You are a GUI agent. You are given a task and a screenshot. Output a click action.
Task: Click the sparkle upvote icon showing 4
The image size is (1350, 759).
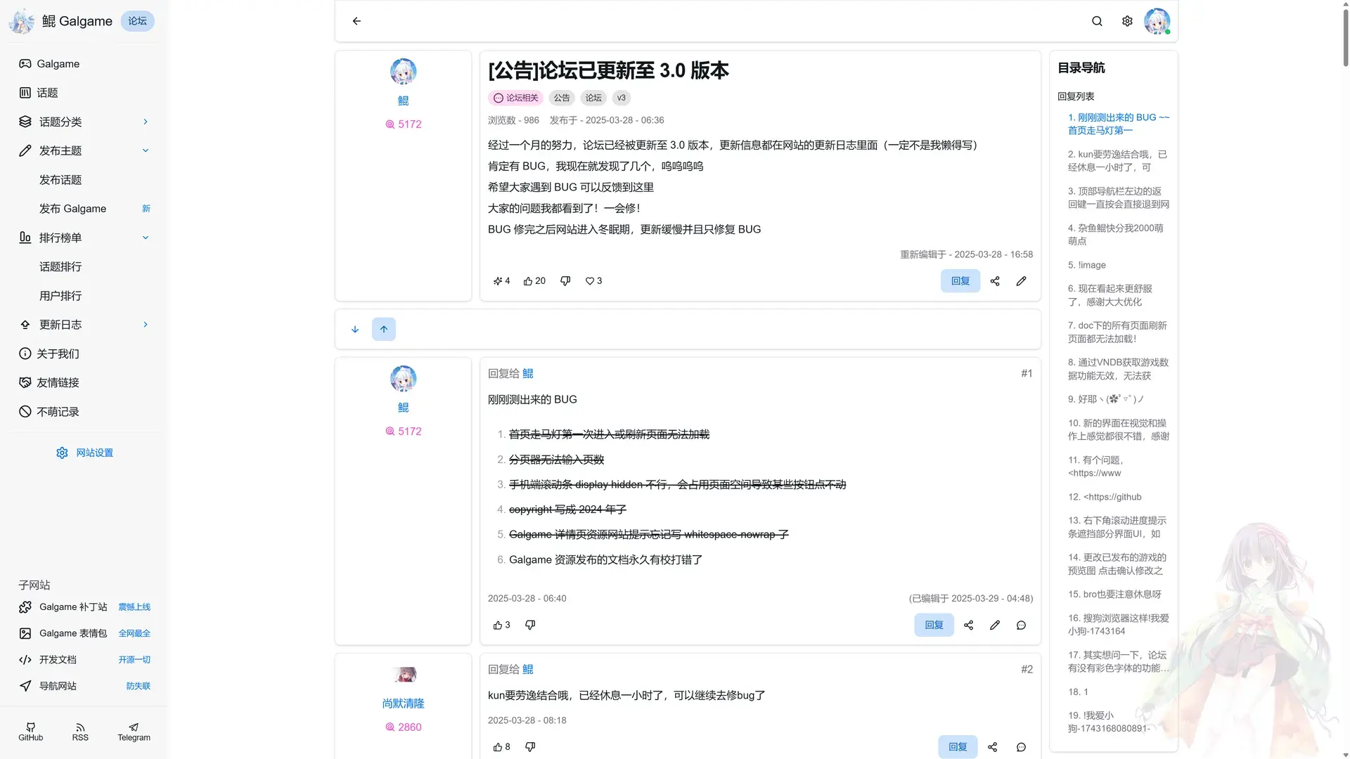(x=501, y=281)
